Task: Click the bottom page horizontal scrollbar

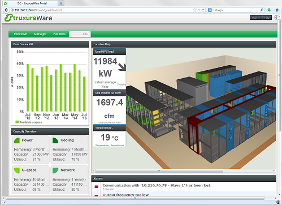Action: click(135, 198)
